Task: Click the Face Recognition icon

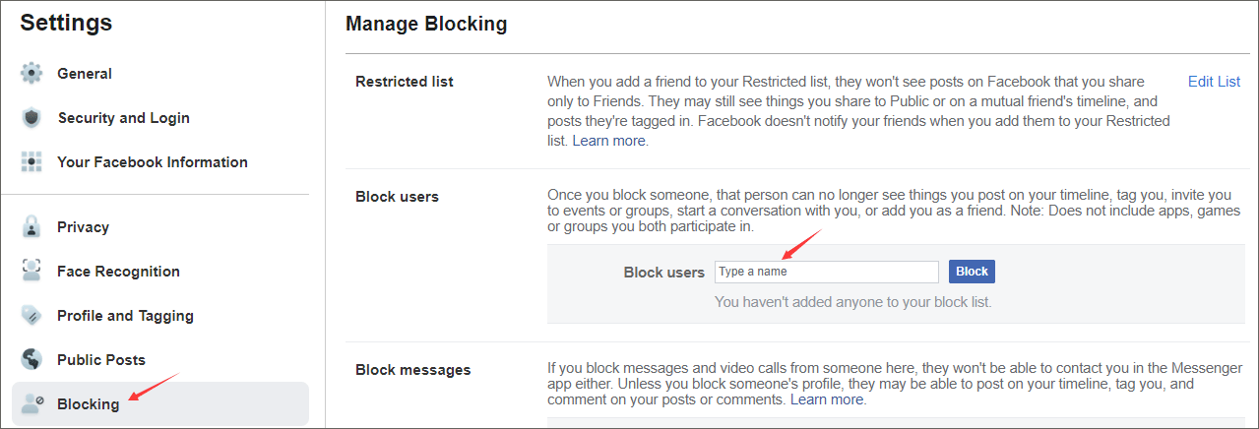Action: (32, 272)
